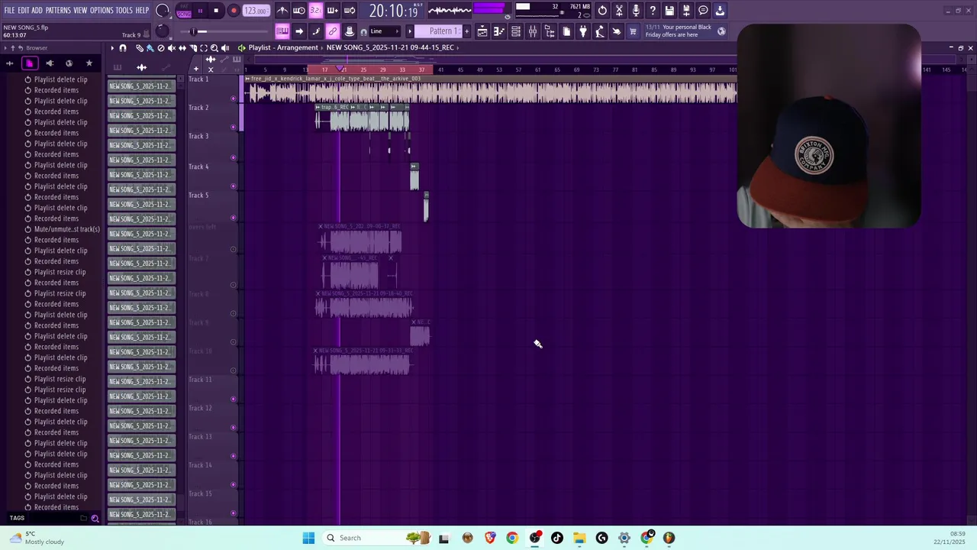Image resolution: width=977 pixels, height=550 pixels.
Task: Open the tempo tapper icon
Action: click(600, 31)
